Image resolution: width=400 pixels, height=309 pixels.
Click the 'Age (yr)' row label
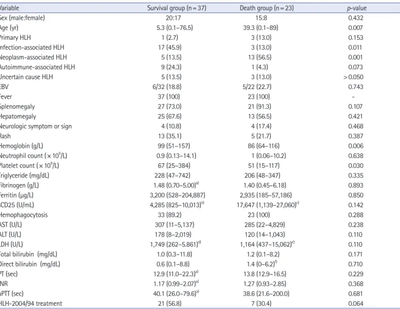(x=9, y=28)
